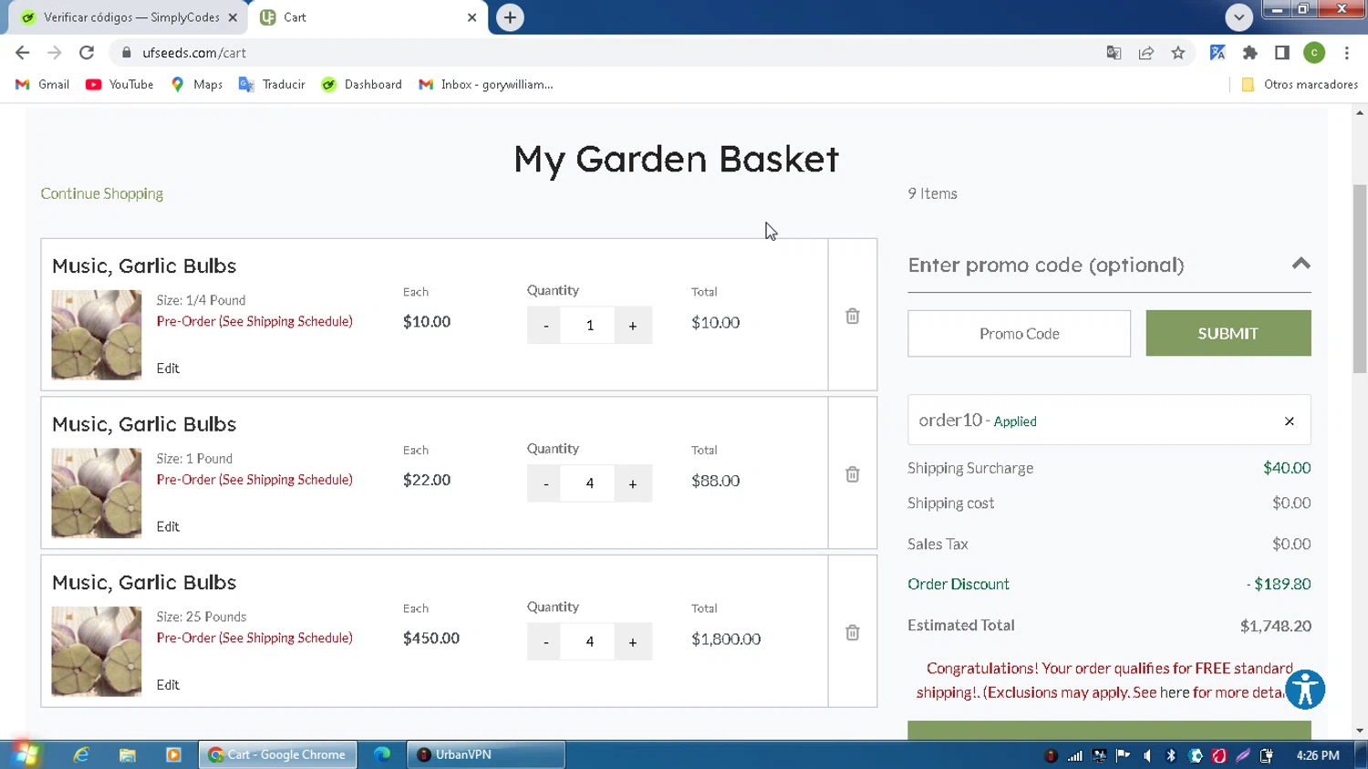
Task: Open the YouTube bookmark
Action: [x=119, y=84]
